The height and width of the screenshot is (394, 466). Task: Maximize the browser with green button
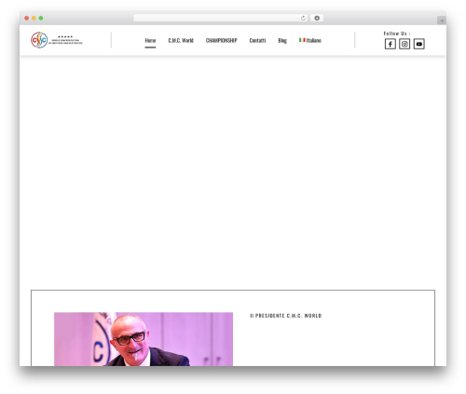[41, 18]
